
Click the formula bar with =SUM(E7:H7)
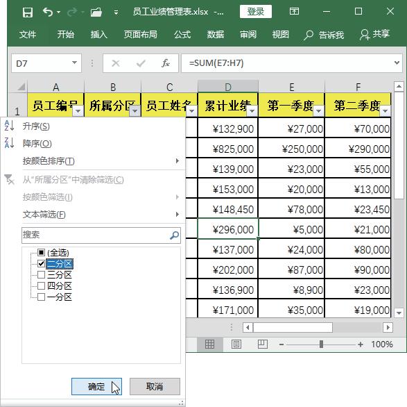click(x=287, y=63)
